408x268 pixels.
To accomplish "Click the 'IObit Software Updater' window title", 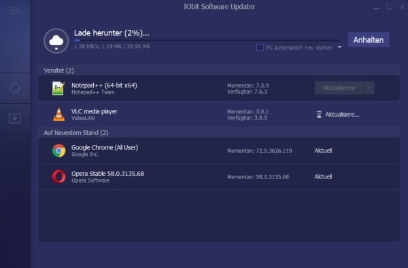I will (219, 7).
